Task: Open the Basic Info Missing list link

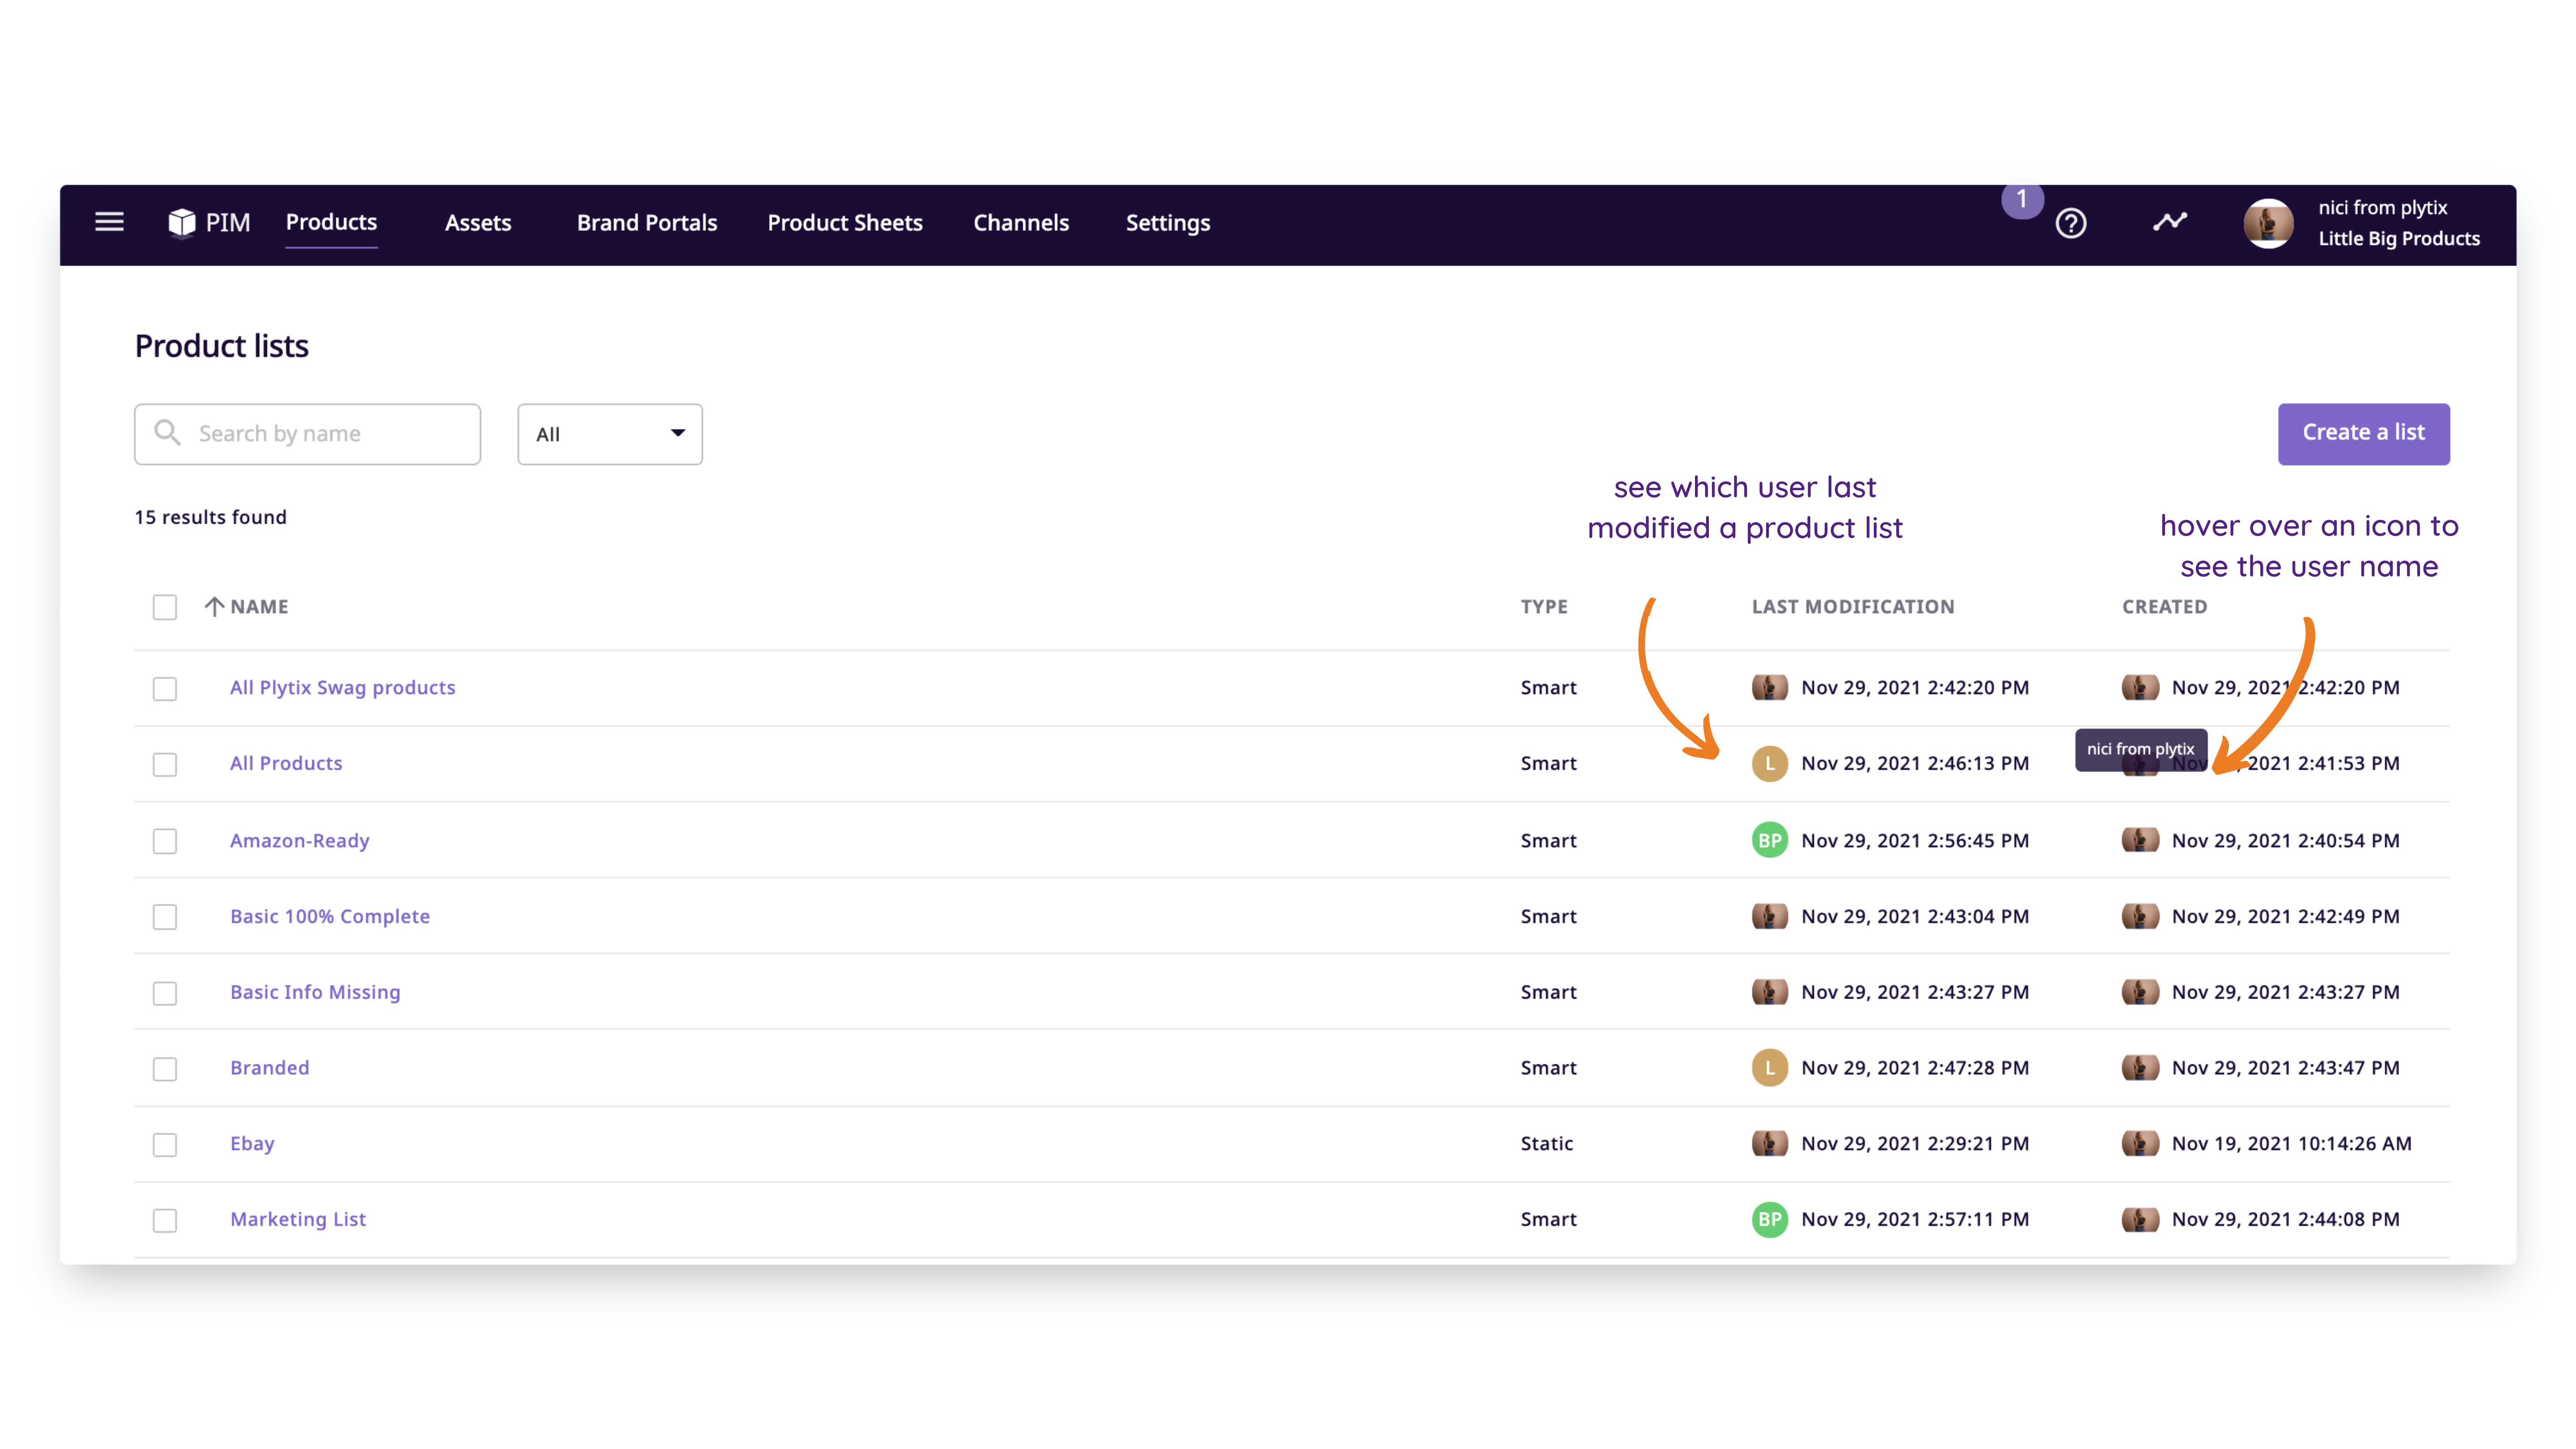Action: (314, 992)
